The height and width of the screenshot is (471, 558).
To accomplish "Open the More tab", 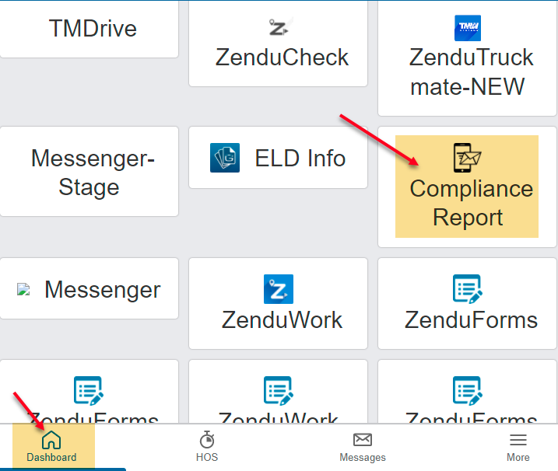I will click(518, 446).
